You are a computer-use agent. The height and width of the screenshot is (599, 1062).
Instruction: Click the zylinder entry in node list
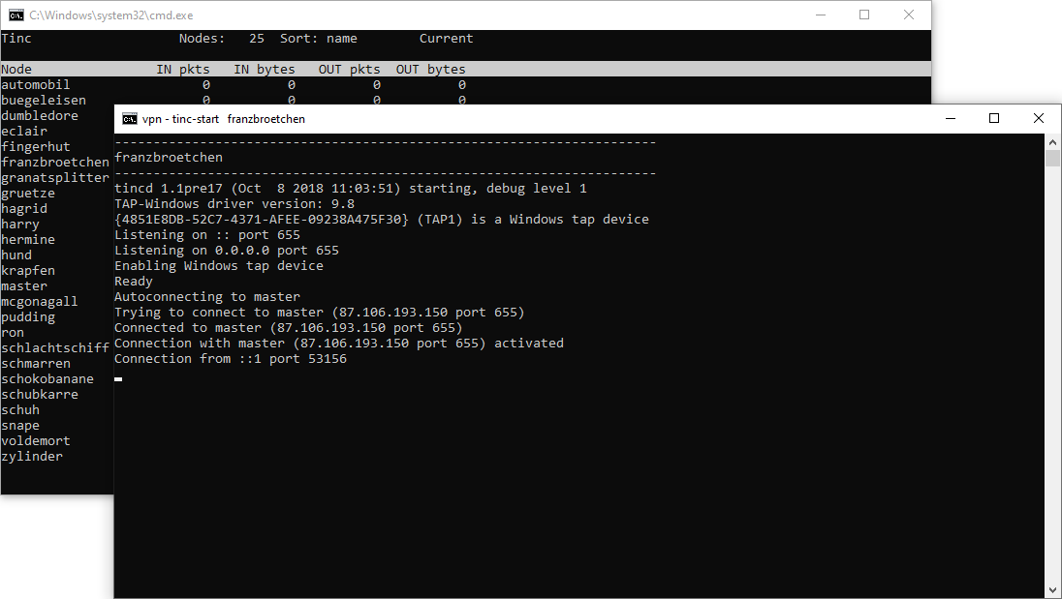(32, 457)
